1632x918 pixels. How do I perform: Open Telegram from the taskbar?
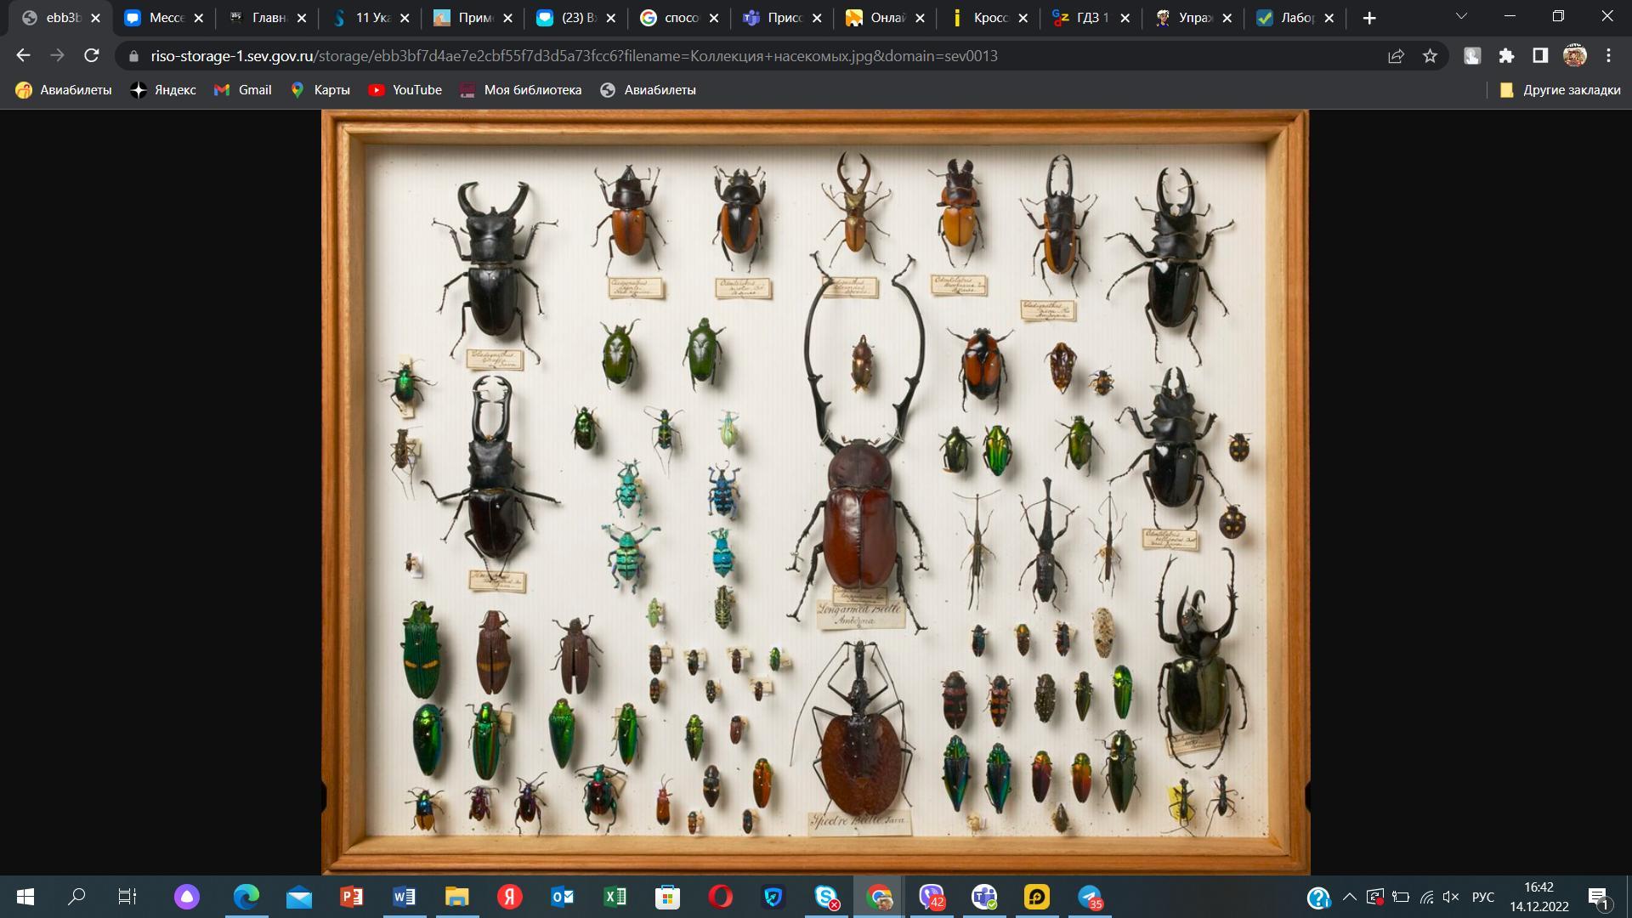pos(1090,897)
